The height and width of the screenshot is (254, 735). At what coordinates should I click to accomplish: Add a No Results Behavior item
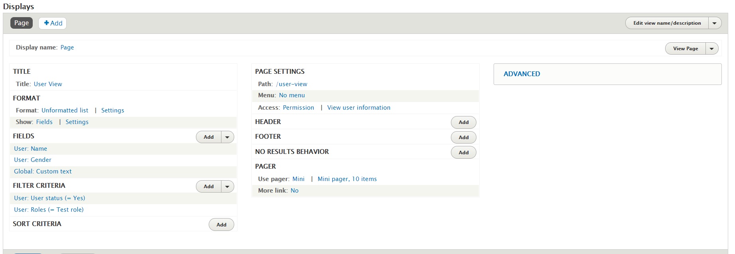pyautogui.click(x=463, y=153)
